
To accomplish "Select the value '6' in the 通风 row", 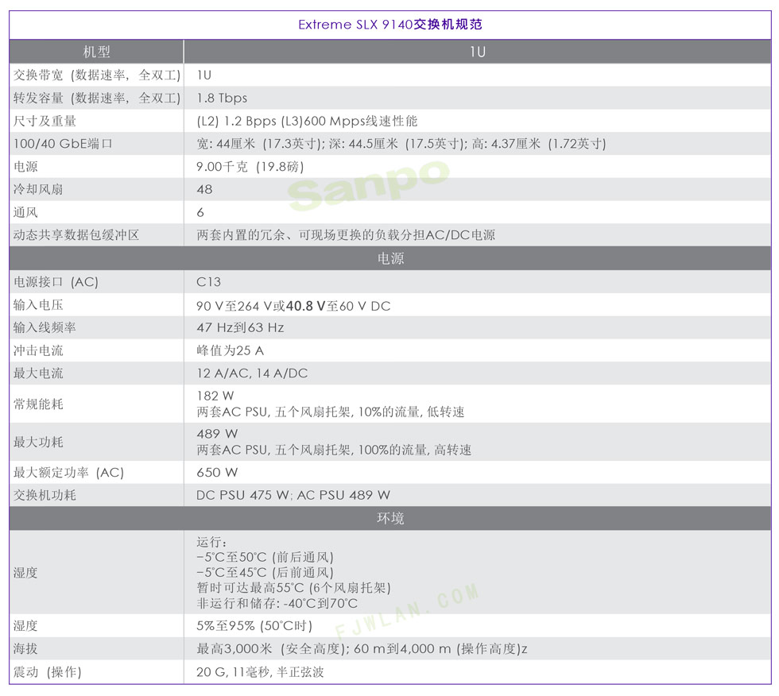I will pyautogui.click(x=200, y=212).
